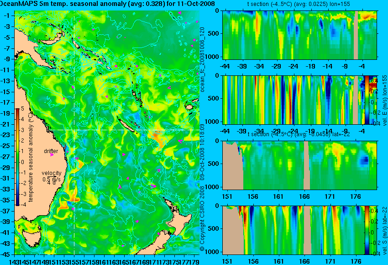
Task: Click the 't section ... lon=155' panel title
Action: (x=299, y=4)
